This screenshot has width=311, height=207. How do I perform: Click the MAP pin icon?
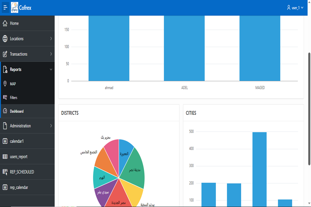click(5, 84)
